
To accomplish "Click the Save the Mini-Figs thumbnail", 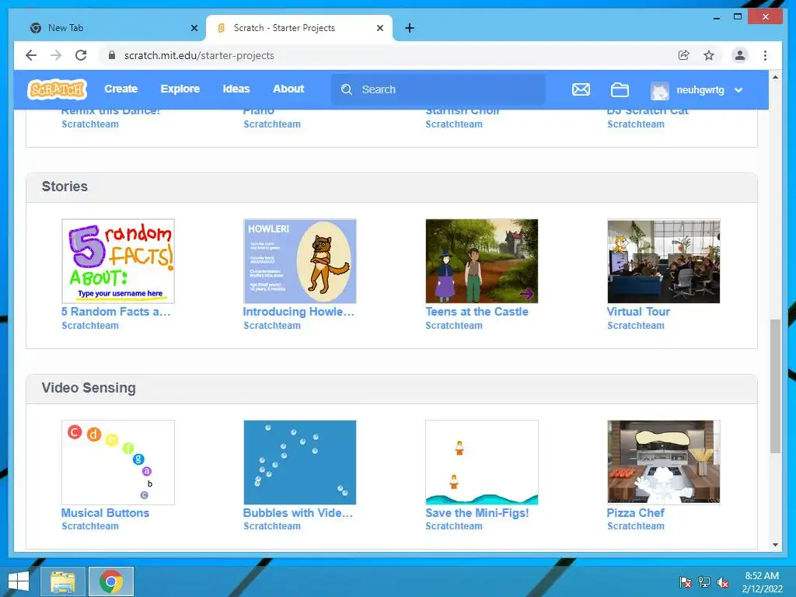I will point(481,462).
